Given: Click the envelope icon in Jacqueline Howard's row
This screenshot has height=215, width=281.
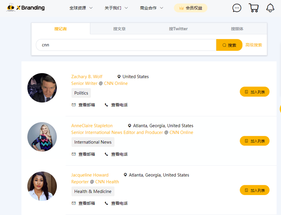Looking at the screenshot, I should 74,203.
